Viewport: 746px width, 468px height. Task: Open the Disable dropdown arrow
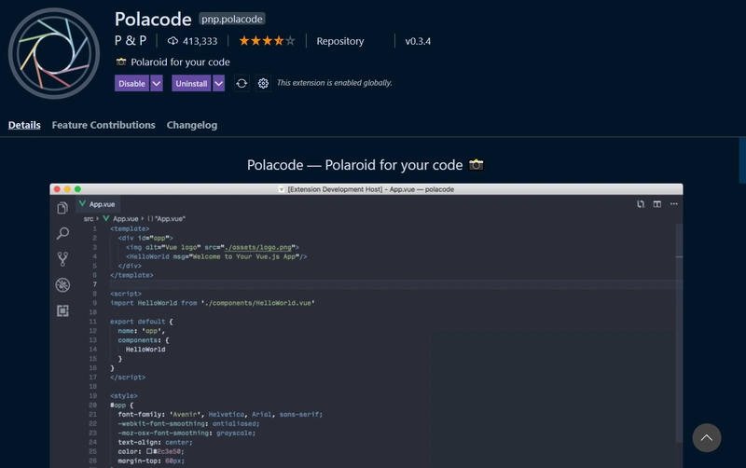coord(157,83)
